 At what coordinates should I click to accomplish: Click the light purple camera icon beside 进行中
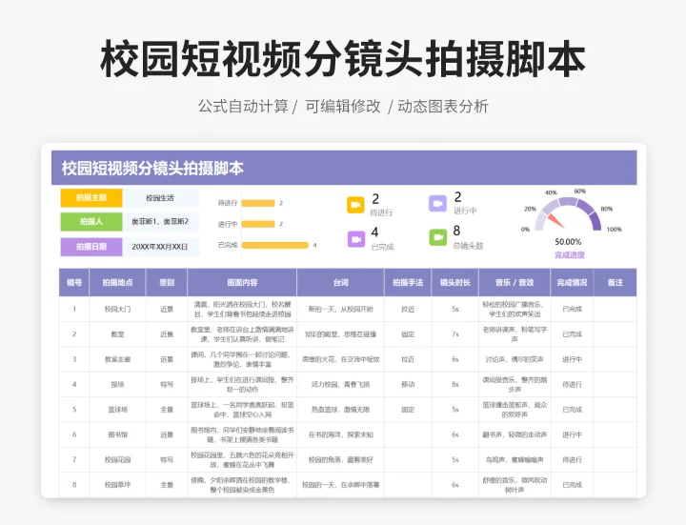tap(437, 204)
